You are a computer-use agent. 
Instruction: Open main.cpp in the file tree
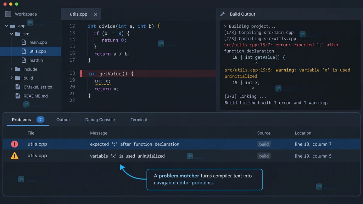coord(38,42)
